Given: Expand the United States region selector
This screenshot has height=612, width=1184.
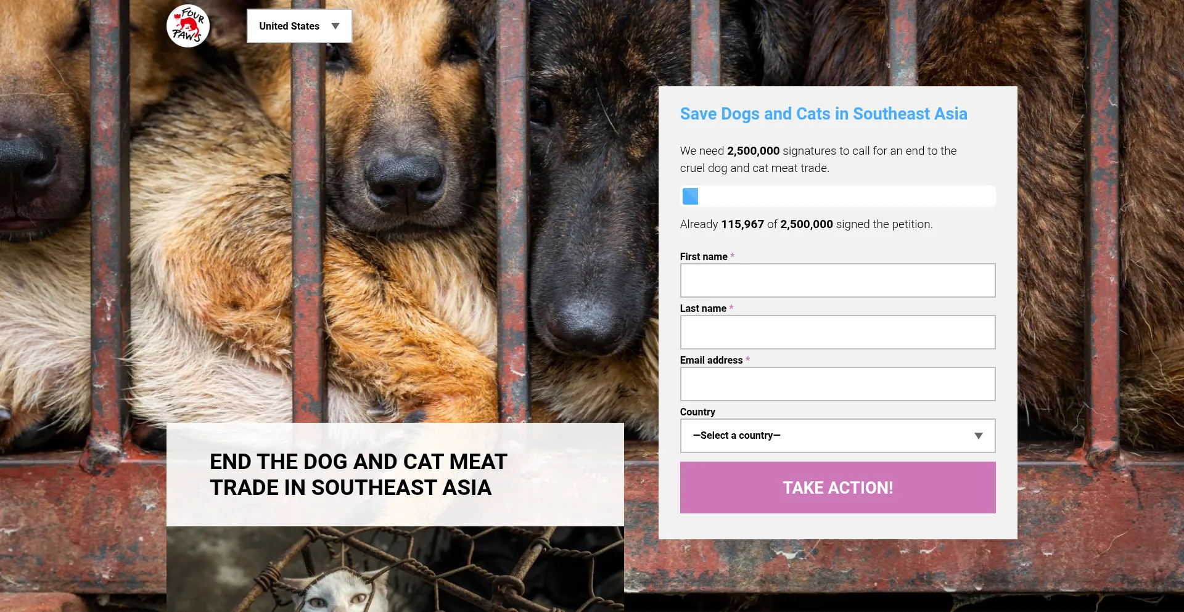Looking at the screenshot, I should (300, 26).
